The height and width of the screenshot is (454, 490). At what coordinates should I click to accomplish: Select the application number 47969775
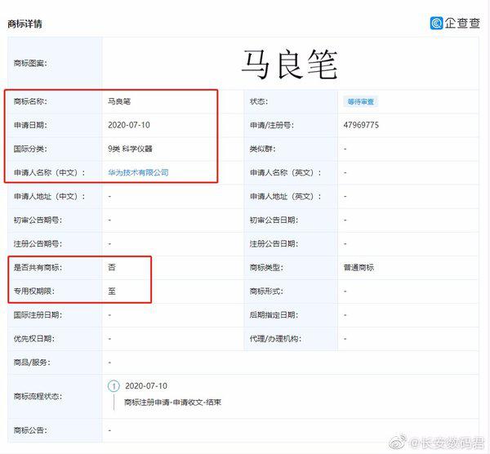361,125
